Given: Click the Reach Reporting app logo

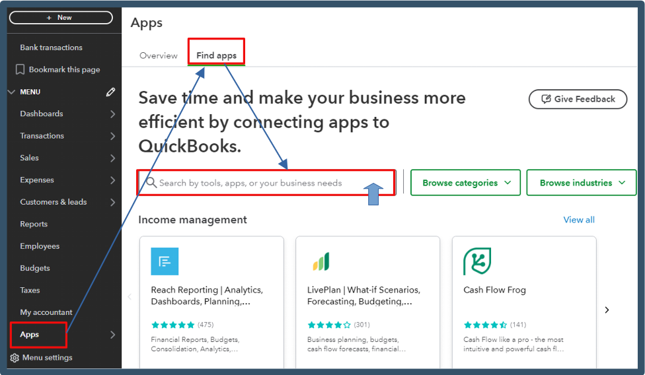Looking at the screenshot, I should pos(165,261).
